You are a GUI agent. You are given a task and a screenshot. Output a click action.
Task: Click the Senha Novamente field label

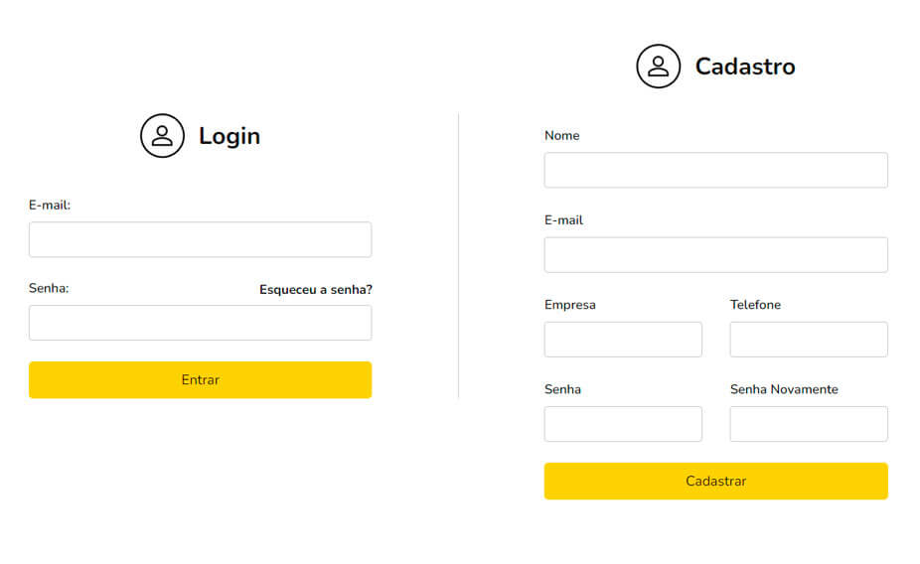(x=784, y=389)
